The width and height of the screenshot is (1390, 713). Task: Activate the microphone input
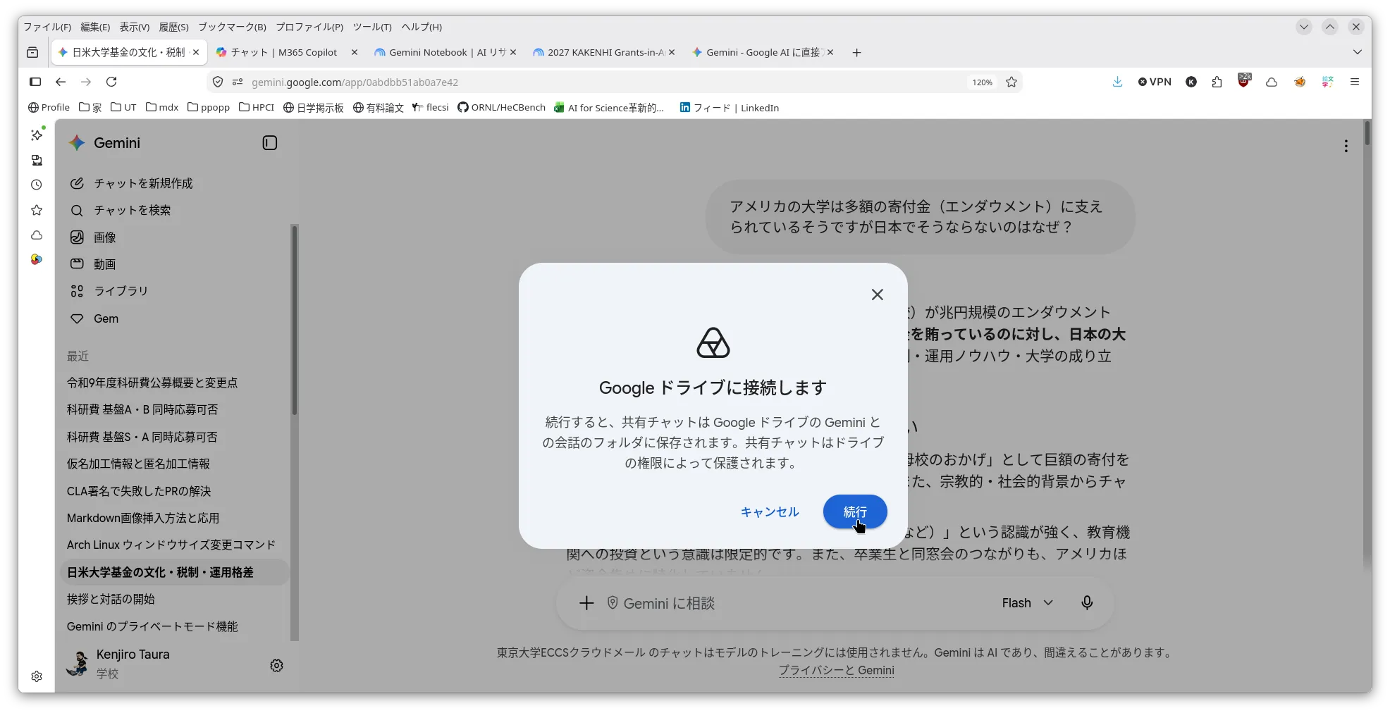tap(1087, 603)
